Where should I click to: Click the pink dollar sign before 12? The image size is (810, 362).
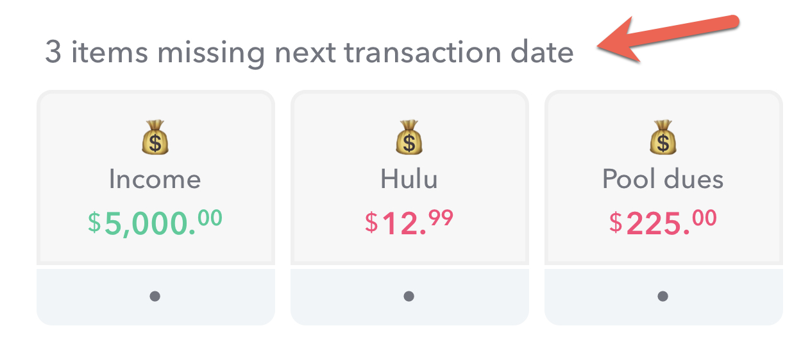[371, 222]
